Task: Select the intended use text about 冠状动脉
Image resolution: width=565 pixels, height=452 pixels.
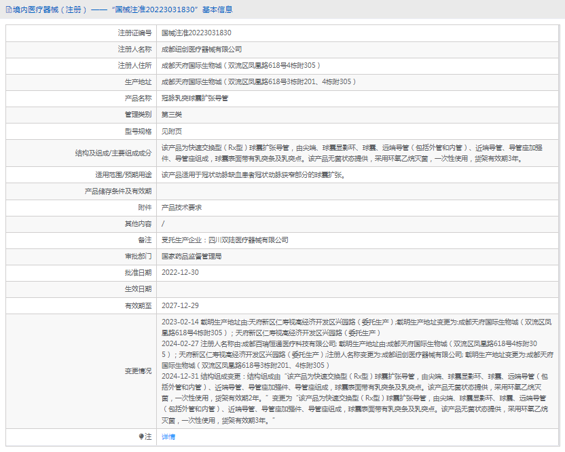Action: pyautogui.click(x=253, y=175)
